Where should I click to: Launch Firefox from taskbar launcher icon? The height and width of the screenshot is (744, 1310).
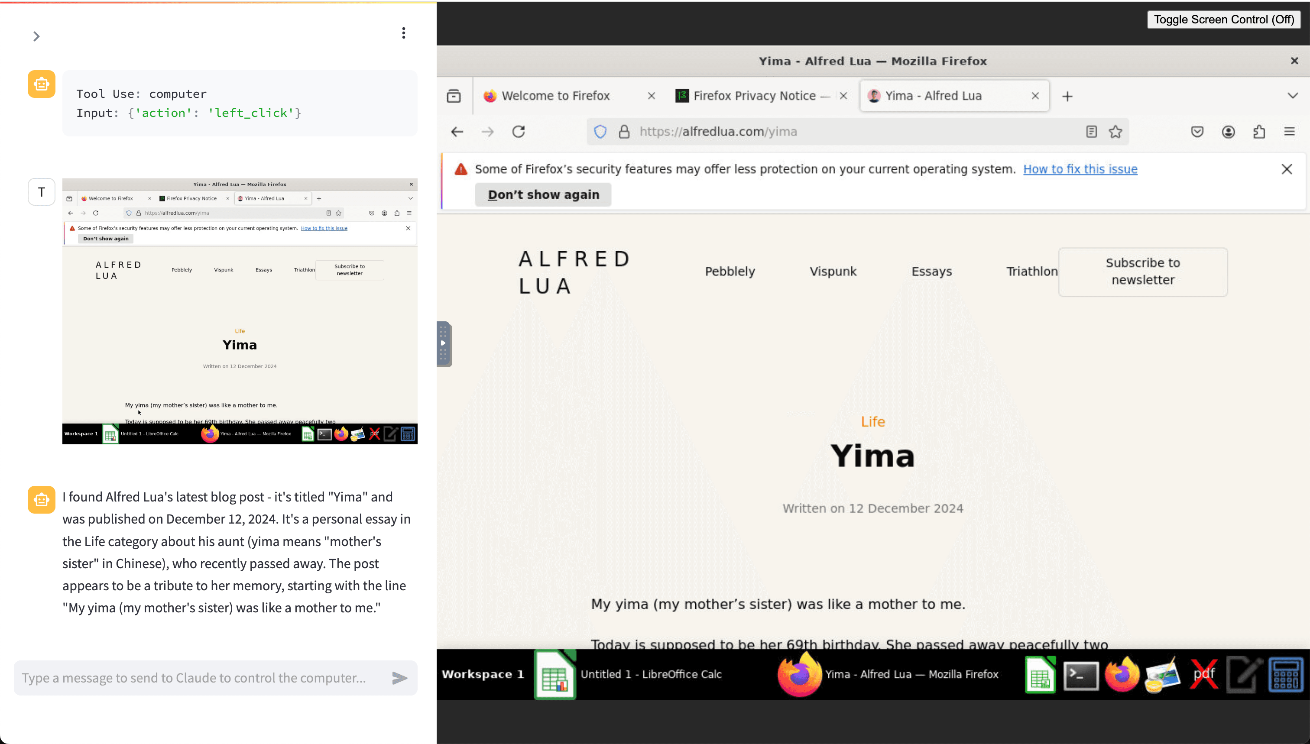(1122, 675)
